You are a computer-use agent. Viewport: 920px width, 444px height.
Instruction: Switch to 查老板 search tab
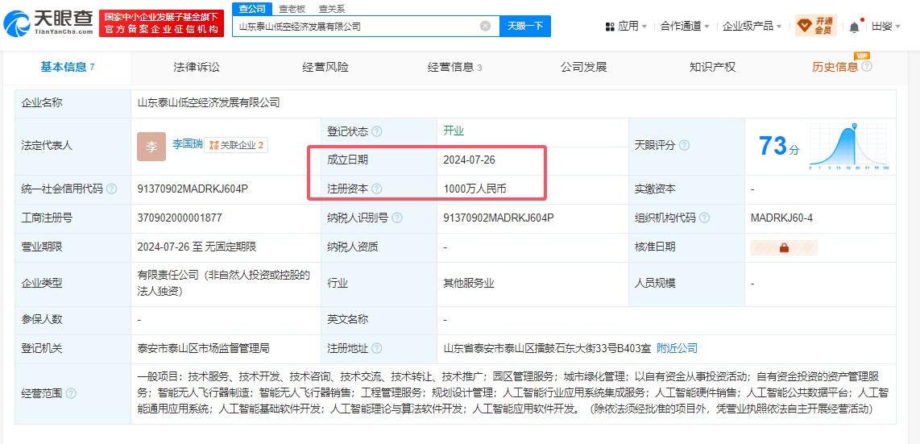[x=292, y=9]
